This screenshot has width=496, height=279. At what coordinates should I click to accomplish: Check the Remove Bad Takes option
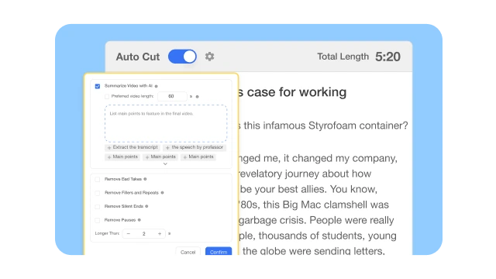pos(98,179)
